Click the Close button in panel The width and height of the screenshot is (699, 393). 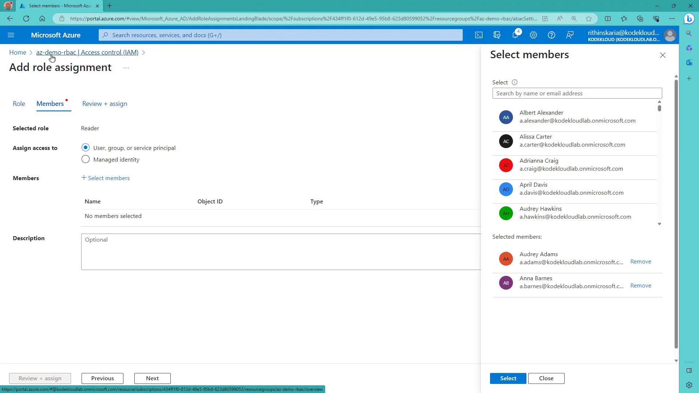546,378
